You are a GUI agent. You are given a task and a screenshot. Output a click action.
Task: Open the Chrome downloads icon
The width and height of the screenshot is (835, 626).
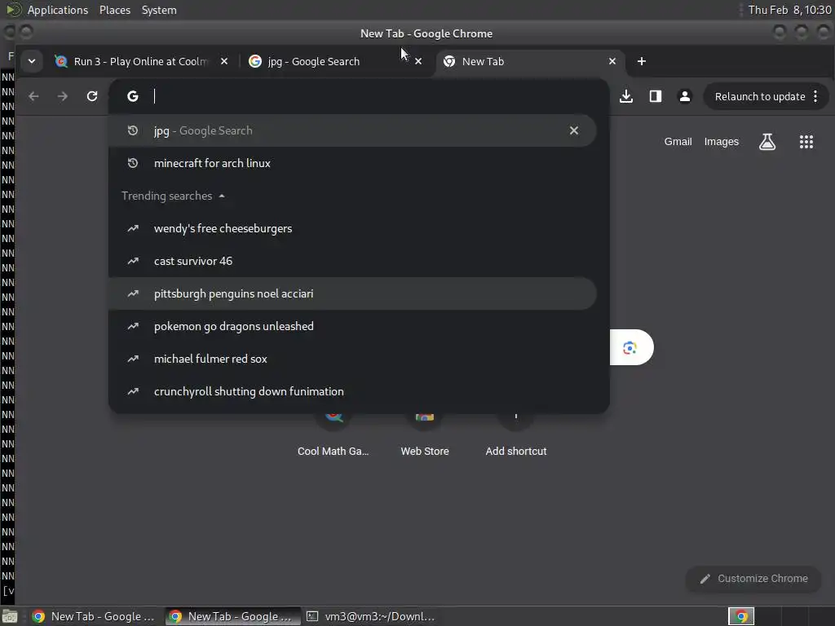click(626, 96)
